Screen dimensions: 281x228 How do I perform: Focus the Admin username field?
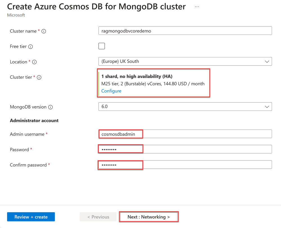click(x=185, y=134)
